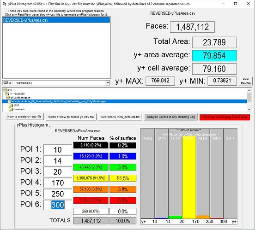Click the green 3.0% surface swatch

[123, 167]
